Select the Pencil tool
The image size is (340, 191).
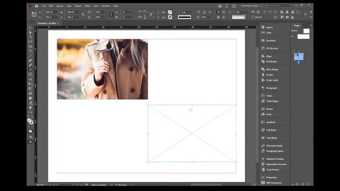click(x=30, y=65)
